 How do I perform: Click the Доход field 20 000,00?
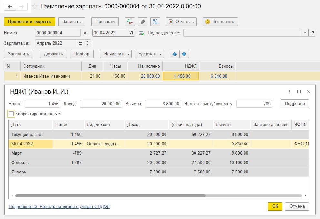(101, 104)
